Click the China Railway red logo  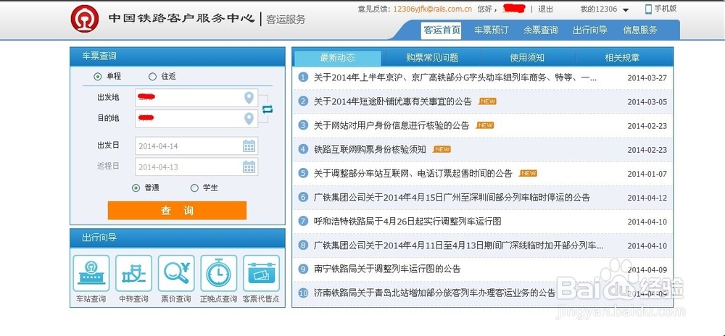[x=85, y=18]
